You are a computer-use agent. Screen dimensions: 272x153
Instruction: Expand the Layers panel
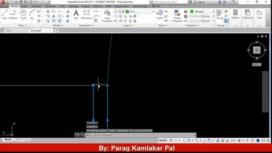(128, 25)
